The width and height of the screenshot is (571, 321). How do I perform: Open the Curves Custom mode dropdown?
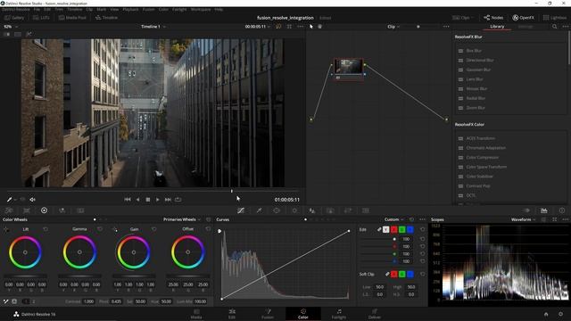tap(394, 219)
